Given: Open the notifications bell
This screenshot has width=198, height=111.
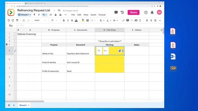Looking at the screenshot, I should [x=152, y=12].
